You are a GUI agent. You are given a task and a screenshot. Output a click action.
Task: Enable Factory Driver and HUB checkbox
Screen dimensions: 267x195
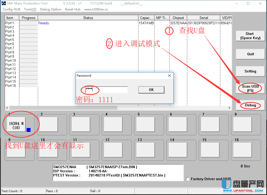pyautogui.click(x=188, y=179)
